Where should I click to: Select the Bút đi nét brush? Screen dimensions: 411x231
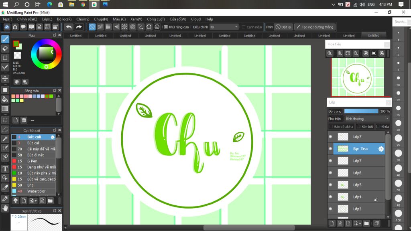coord(34,155)
